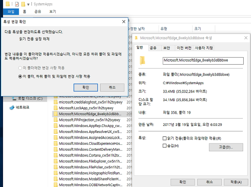This screenshot has width=251, height=187.
Task: Click the new folder icon in quick access toolbar
Action: 23,4
